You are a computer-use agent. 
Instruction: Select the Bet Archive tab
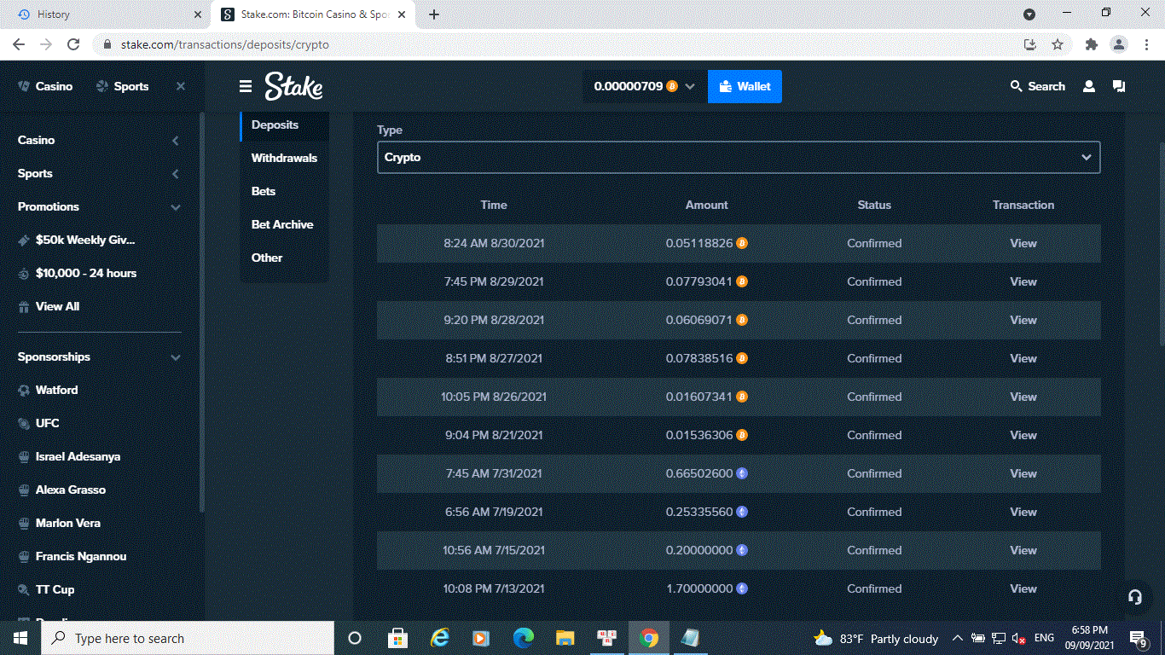coord(282,225)
